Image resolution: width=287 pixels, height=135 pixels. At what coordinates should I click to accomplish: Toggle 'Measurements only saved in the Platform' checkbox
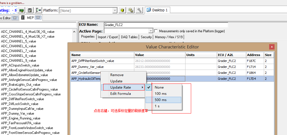coord(156,31)
